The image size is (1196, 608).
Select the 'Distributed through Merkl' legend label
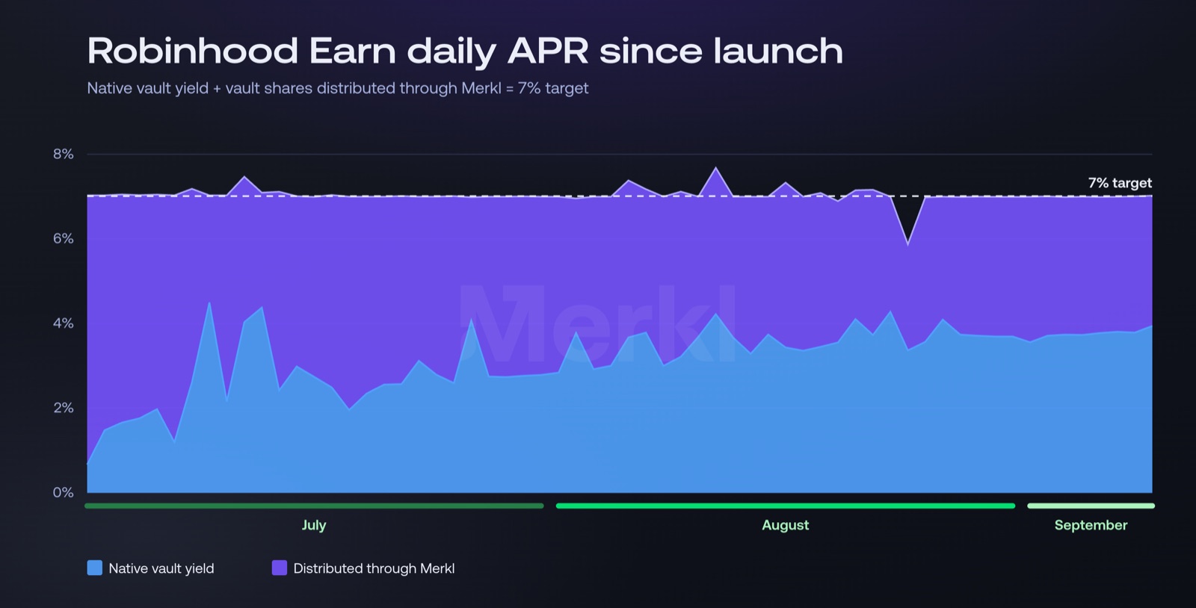(x=374, y=568)
